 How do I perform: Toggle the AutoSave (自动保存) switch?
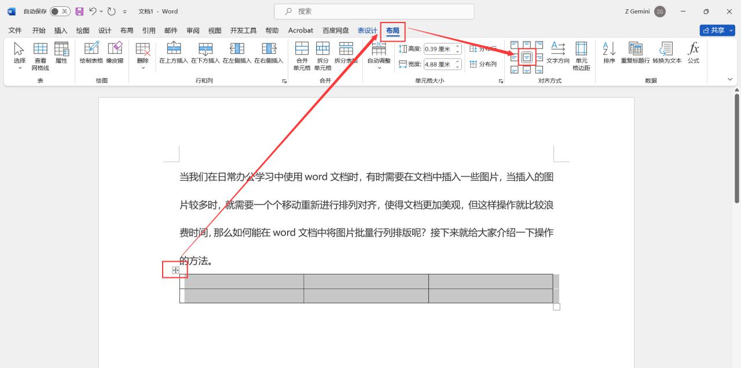pyautogui.click(x=60, y=11)
